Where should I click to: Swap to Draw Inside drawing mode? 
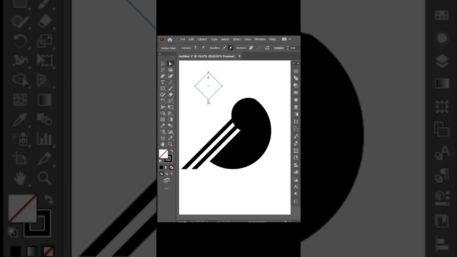[x=171, y=173]
